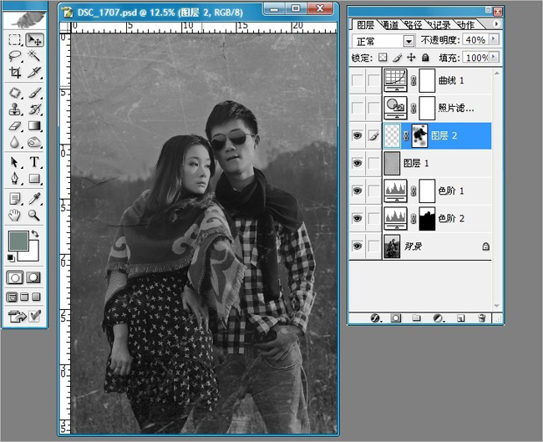
Task: Open layer style menu in Layers panel
Action: coord(376,318)
